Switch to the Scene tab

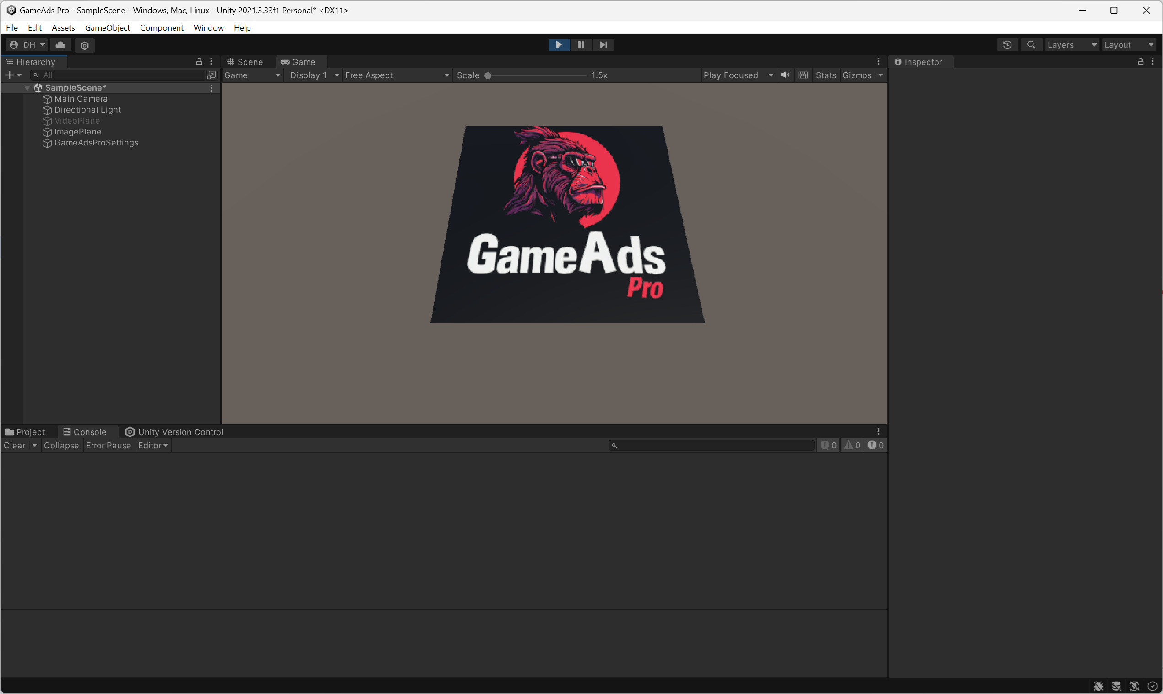(x=245, y=62)
